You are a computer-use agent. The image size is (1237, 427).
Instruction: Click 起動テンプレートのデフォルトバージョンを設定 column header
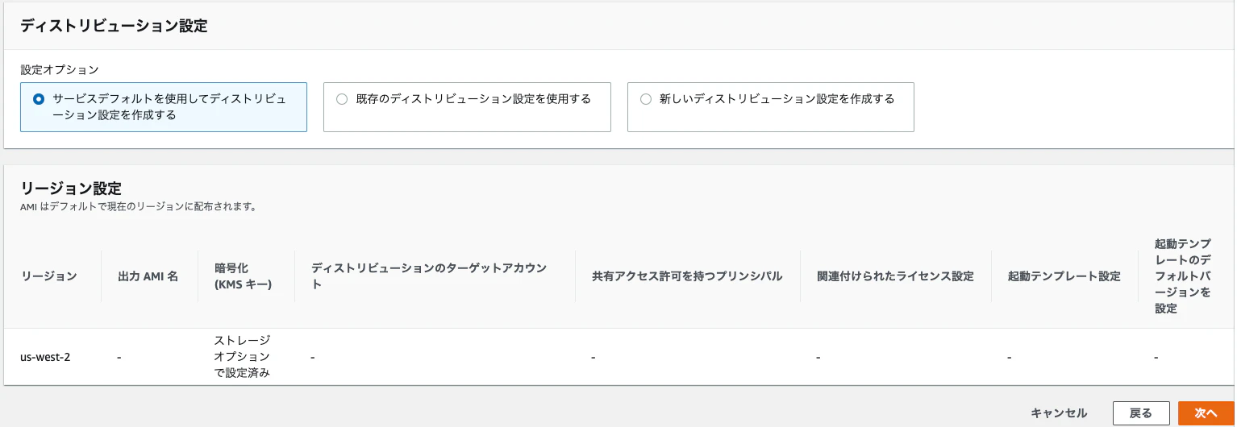point(1183,276)
